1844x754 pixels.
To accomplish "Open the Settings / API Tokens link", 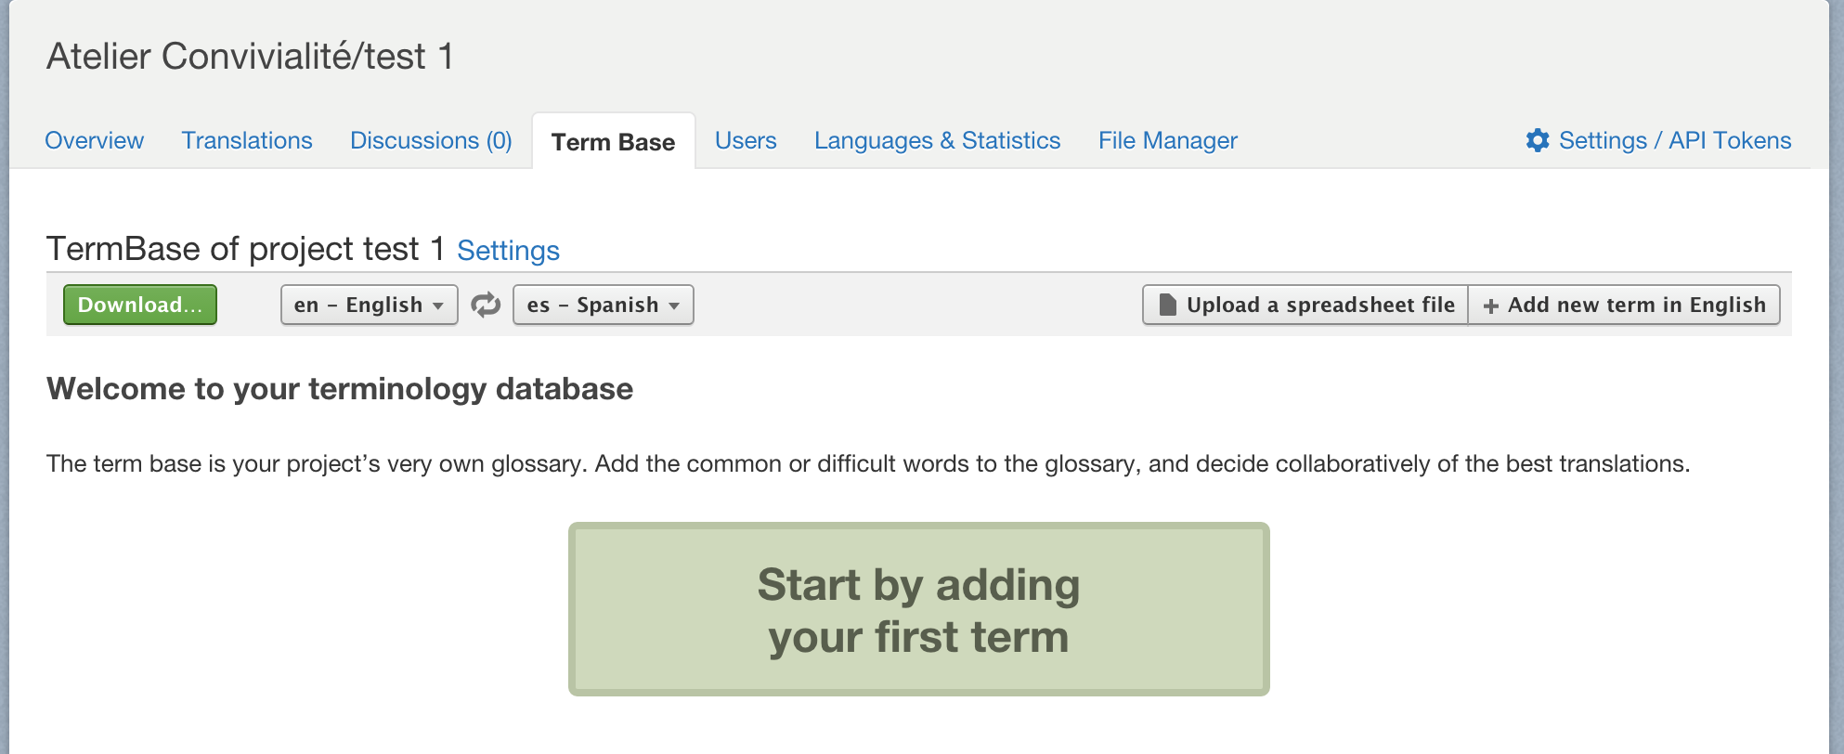I will (1674, 140).
